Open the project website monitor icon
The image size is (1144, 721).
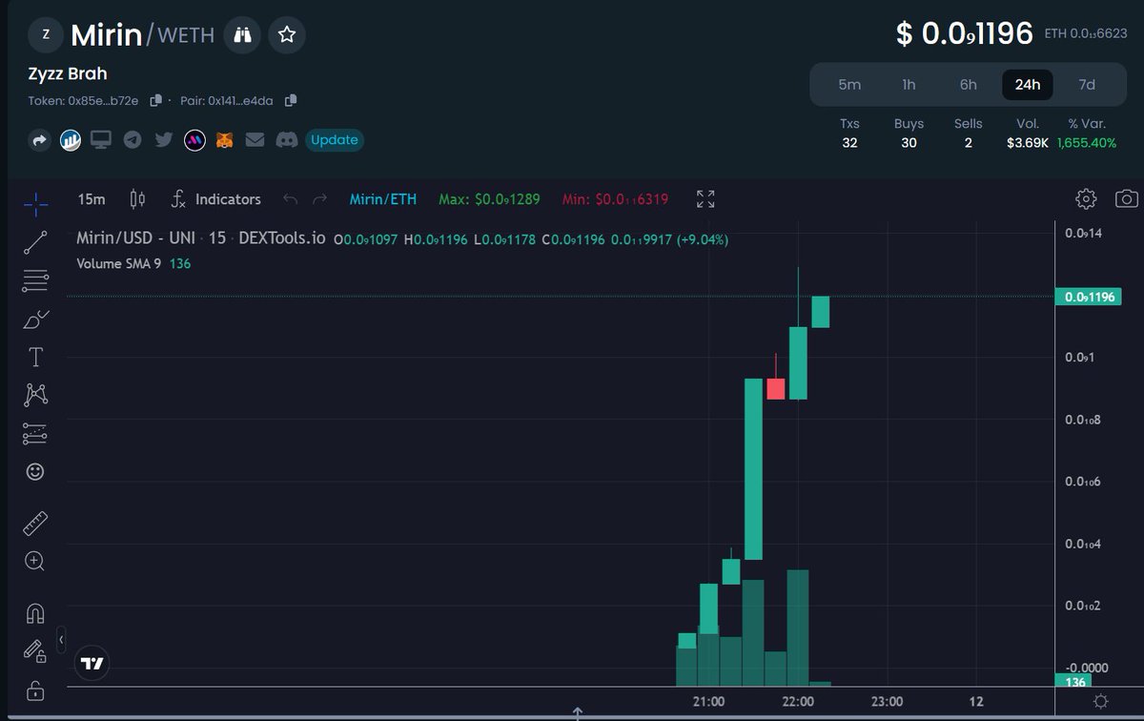(101, 140)
